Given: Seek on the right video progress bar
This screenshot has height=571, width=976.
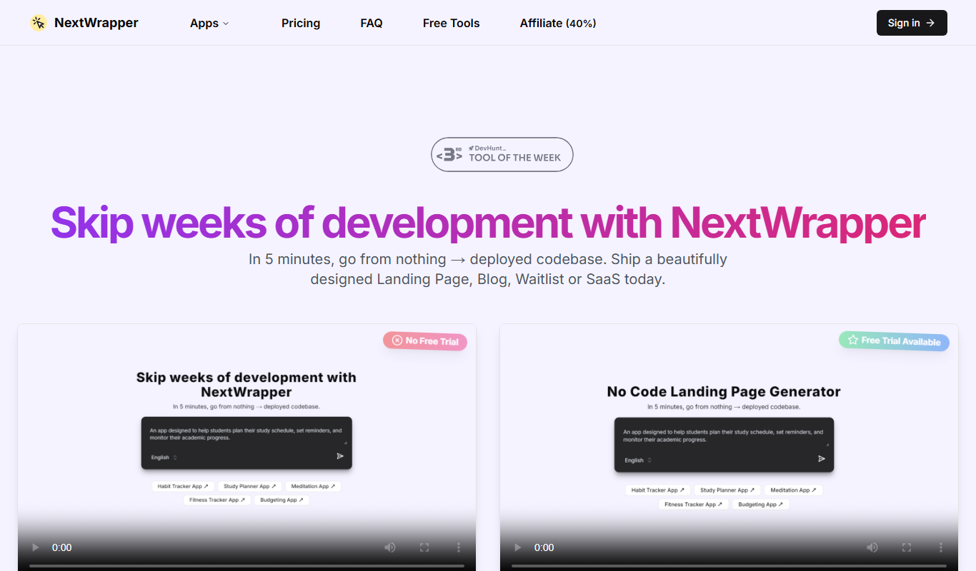Looking at the screenshot, I should click(x=729, y=566).
